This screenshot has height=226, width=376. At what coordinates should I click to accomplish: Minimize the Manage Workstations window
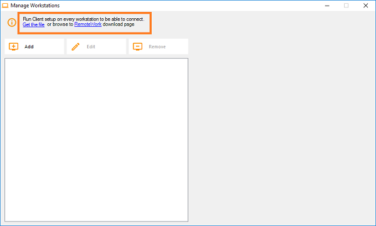327,6
